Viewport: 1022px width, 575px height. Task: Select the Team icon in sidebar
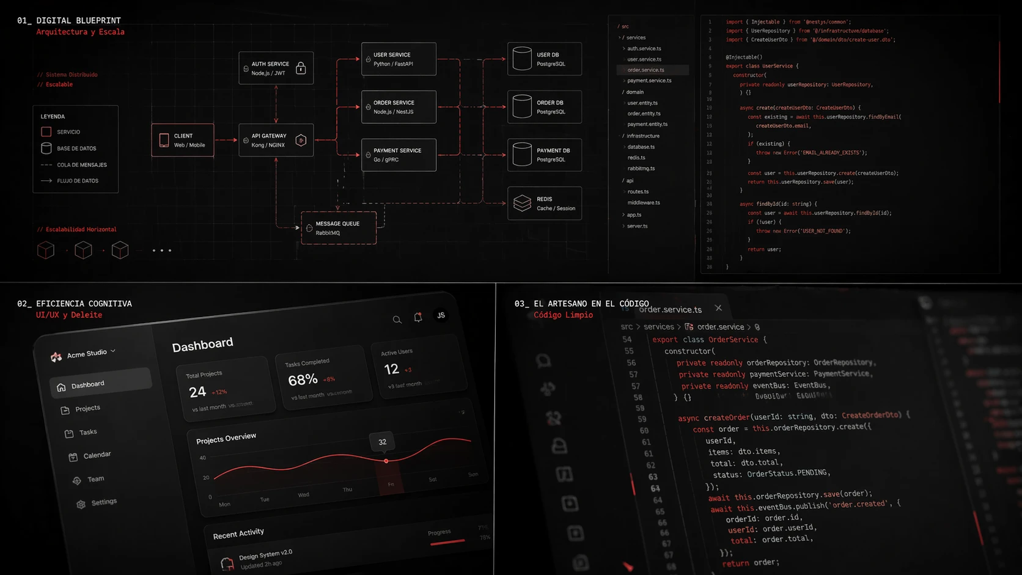tap(76, 480)
